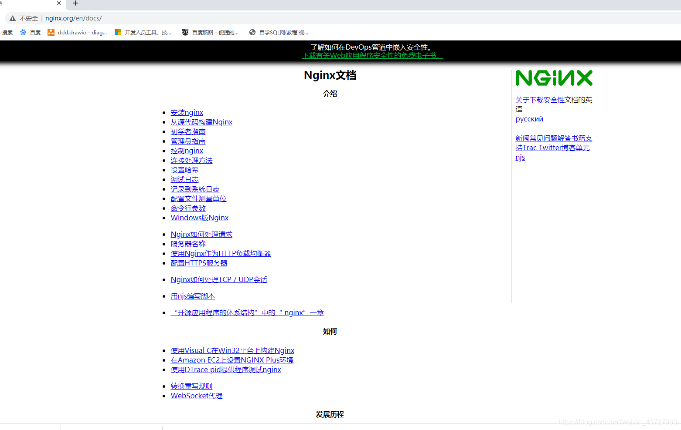
Task: Click the 发展历程 section heading
Action: pos(330,414)
